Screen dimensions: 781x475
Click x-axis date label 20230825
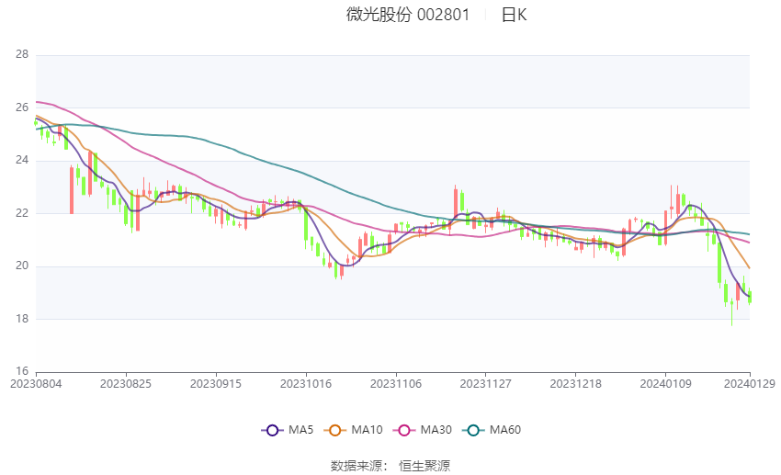(126, 384)
